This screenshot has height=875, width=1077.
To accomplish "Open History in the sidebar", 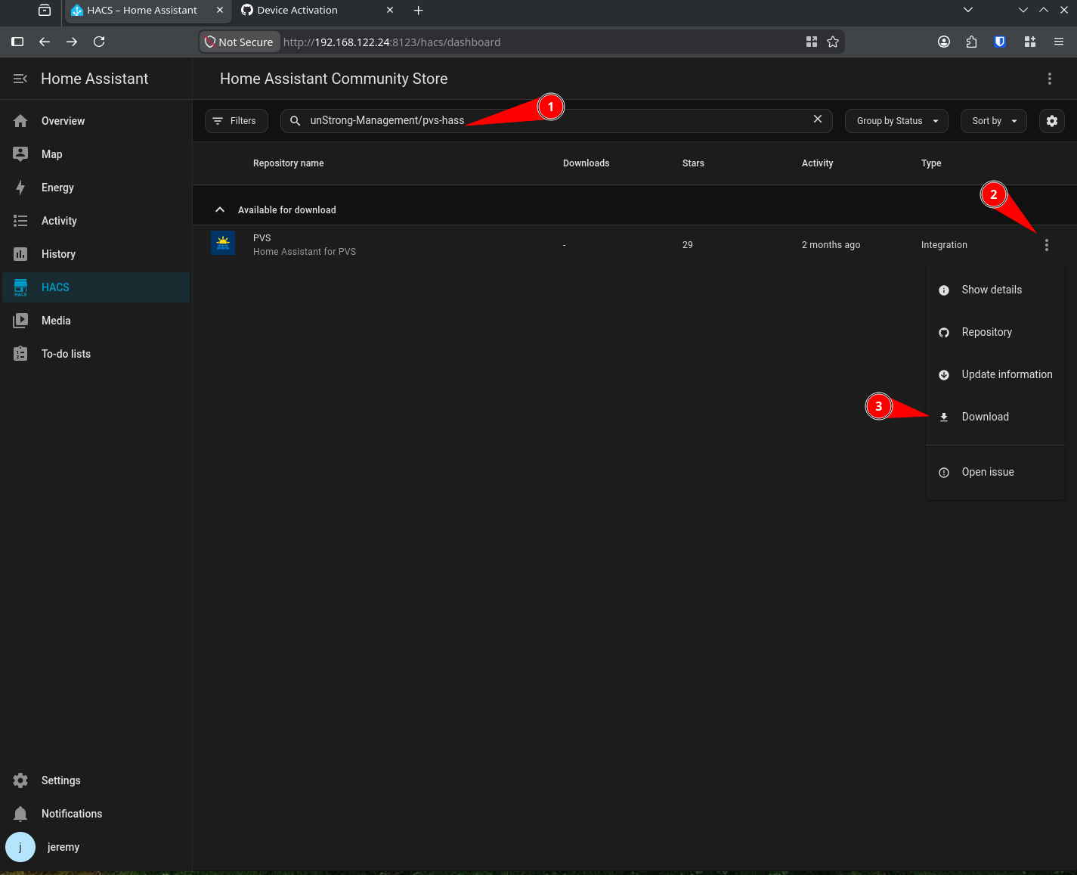I will tap(96, 254).
